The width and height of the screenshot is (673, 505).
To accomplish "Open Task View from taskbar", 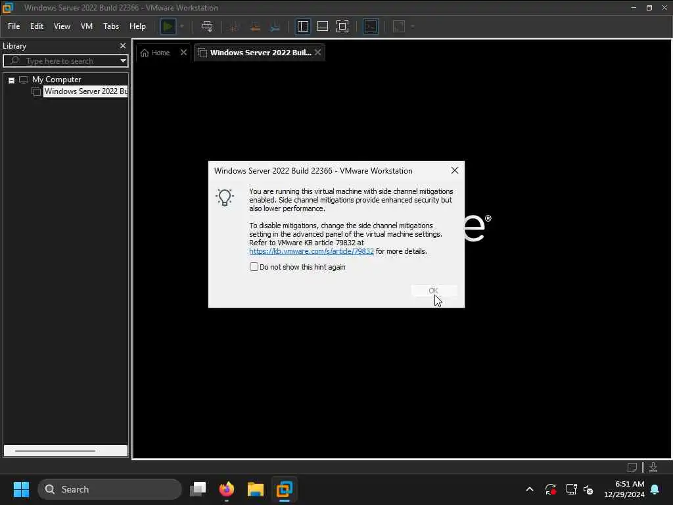I will point(198,489).
